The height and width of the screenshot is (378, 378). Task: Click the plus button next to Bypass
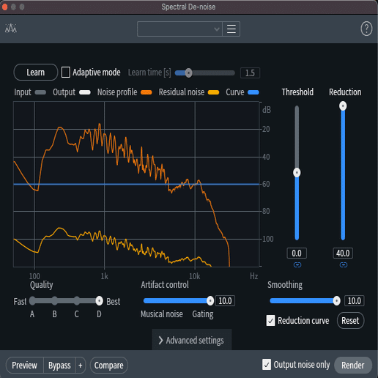[81, 366]
